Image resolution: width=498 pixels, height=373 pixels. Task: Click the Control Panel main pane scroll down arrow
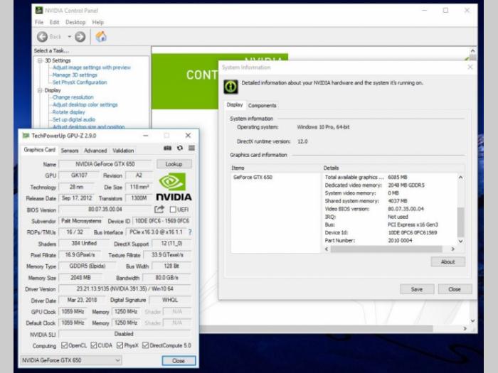point(473,321)
